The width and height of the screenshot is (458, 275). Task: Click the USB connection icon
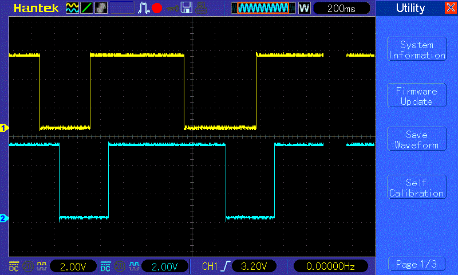[x=171, y=8]
